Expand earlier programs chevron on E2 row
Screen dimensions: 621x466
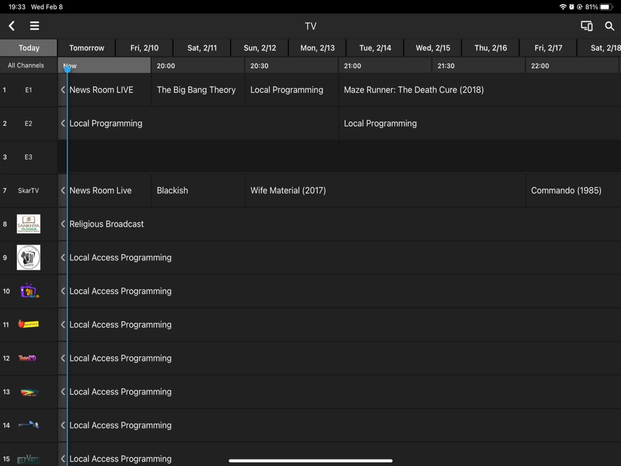(x=63, y=124)
